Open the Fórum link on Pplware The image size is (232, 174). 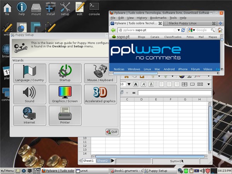[195, 69]
